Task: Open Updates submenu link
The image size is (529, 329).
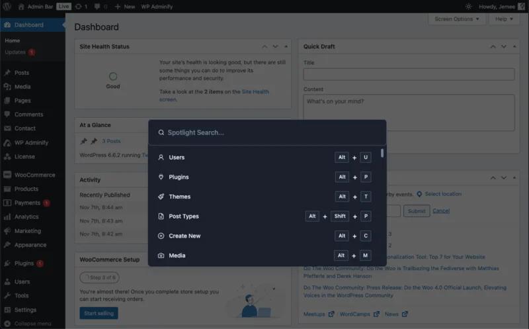Action: 20,52
